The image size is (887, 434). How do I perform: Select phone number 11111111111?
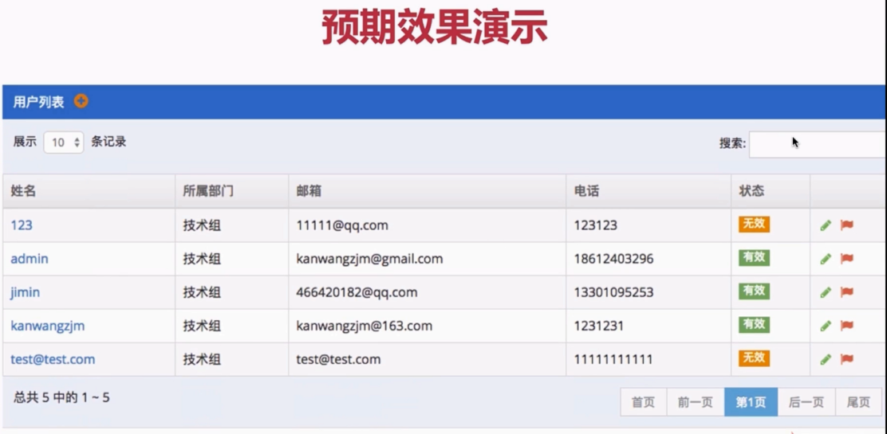point(613,359)
